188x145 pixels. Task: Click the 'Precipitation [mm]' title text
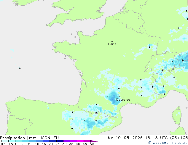(19, 138)
